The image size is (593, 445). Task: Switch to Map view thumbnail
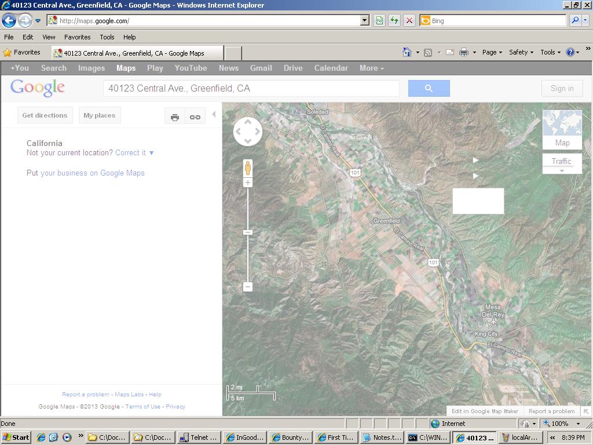point(562,129)
